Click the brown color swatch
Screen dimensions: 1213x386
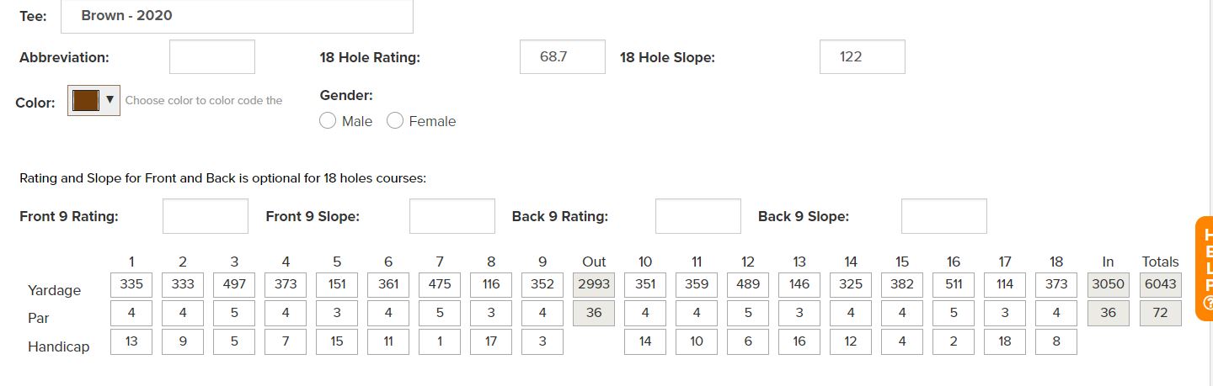tap(86, 100)
